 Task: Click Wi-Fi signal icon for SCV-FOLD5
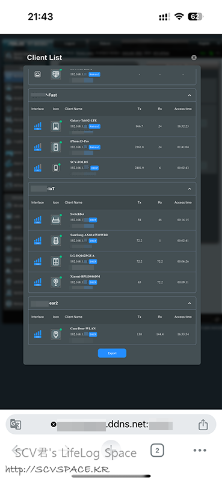[37, 168]
